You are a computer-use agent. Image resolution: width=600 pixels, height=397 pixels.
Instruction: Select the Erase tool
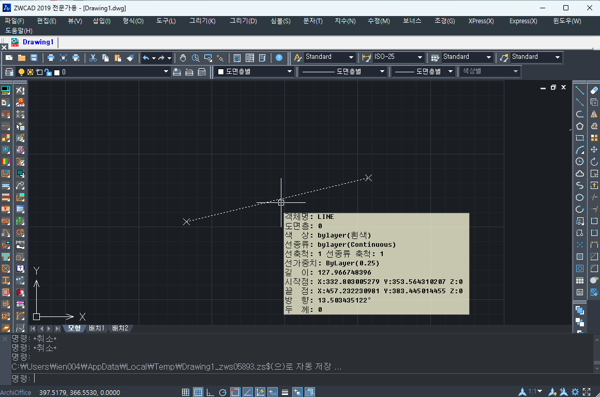click(594, 90)
